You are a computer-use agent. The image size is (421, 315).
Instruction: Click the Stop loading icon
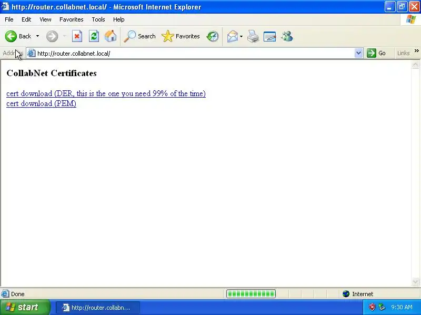77,36
